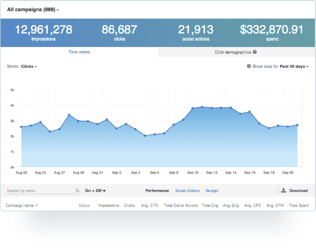
Task: Click the Download button
Action: 295,190
